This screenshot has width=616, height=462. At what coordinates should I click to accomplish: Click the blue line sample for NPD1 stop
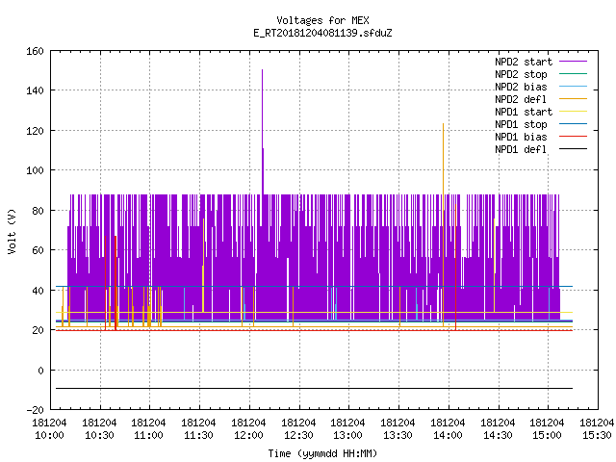[x=573, y=124]
